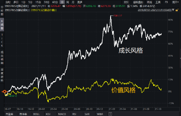Click the 2019/07/31-2021/11/11 date range link
Screen dimensions: 181x116
click(155, 10)
